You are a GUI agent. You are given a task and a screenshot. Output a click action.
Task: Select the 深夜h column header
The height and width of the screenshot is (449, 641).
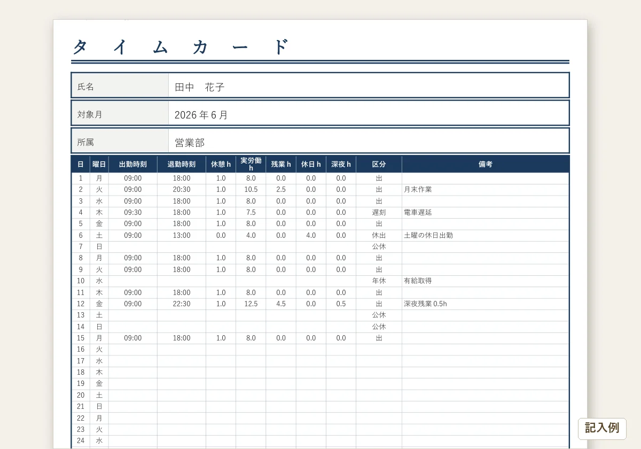(341, 164)
